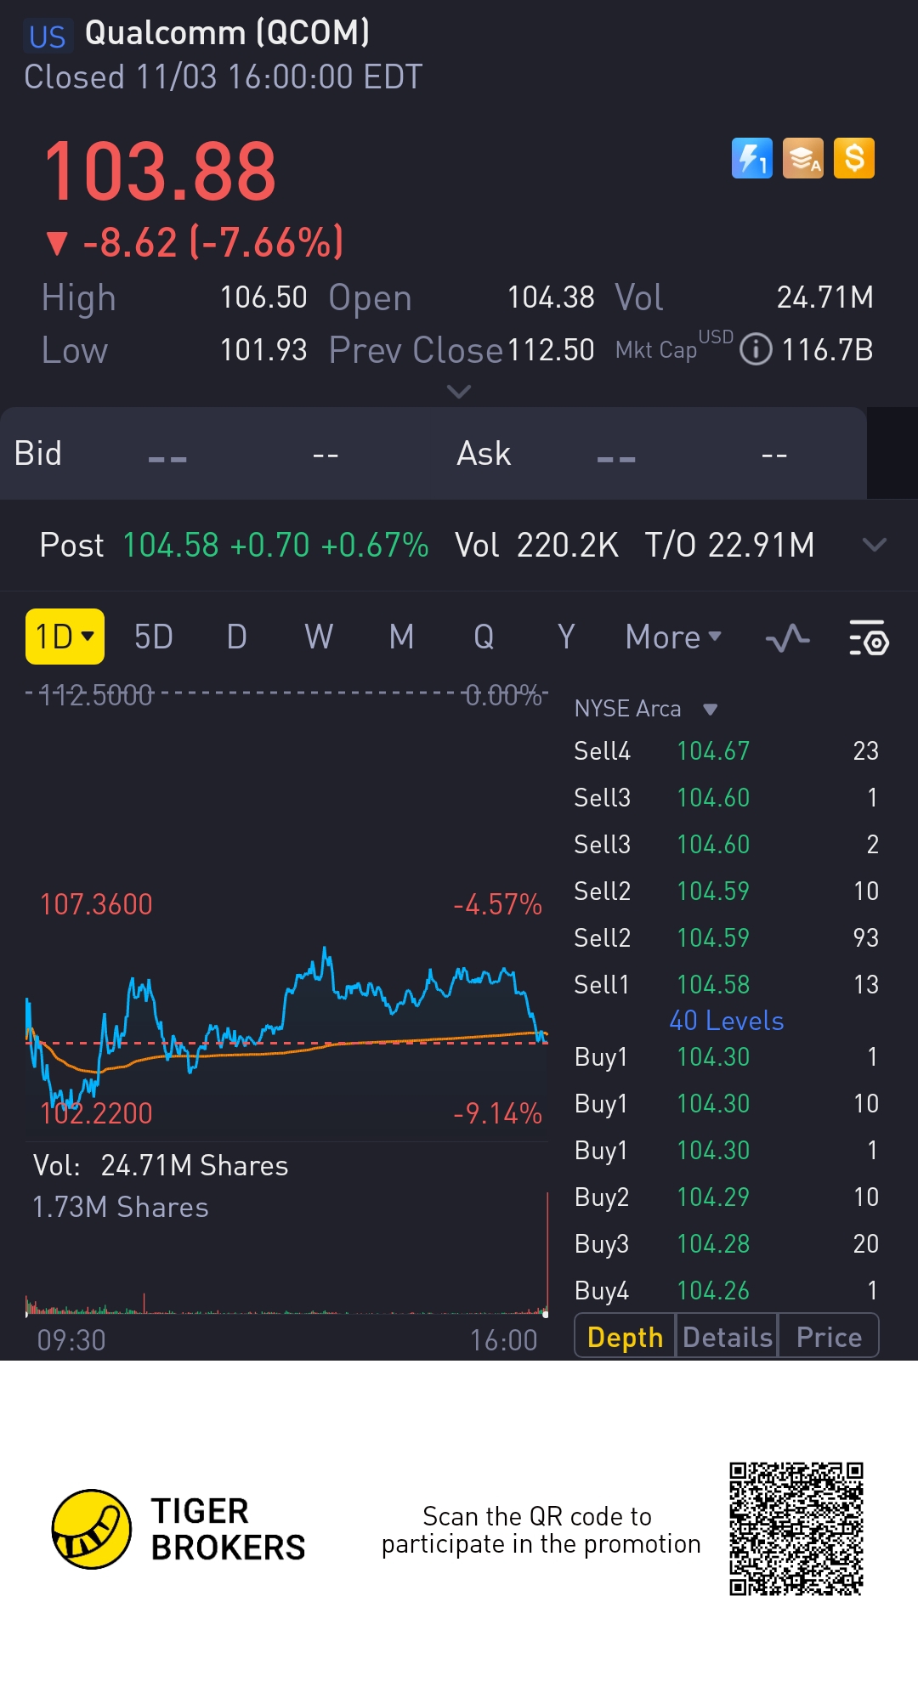Open the 1D timeframe dropdown
The height and width of the screenshot is (1698, 918).
[x=65, y=637]
